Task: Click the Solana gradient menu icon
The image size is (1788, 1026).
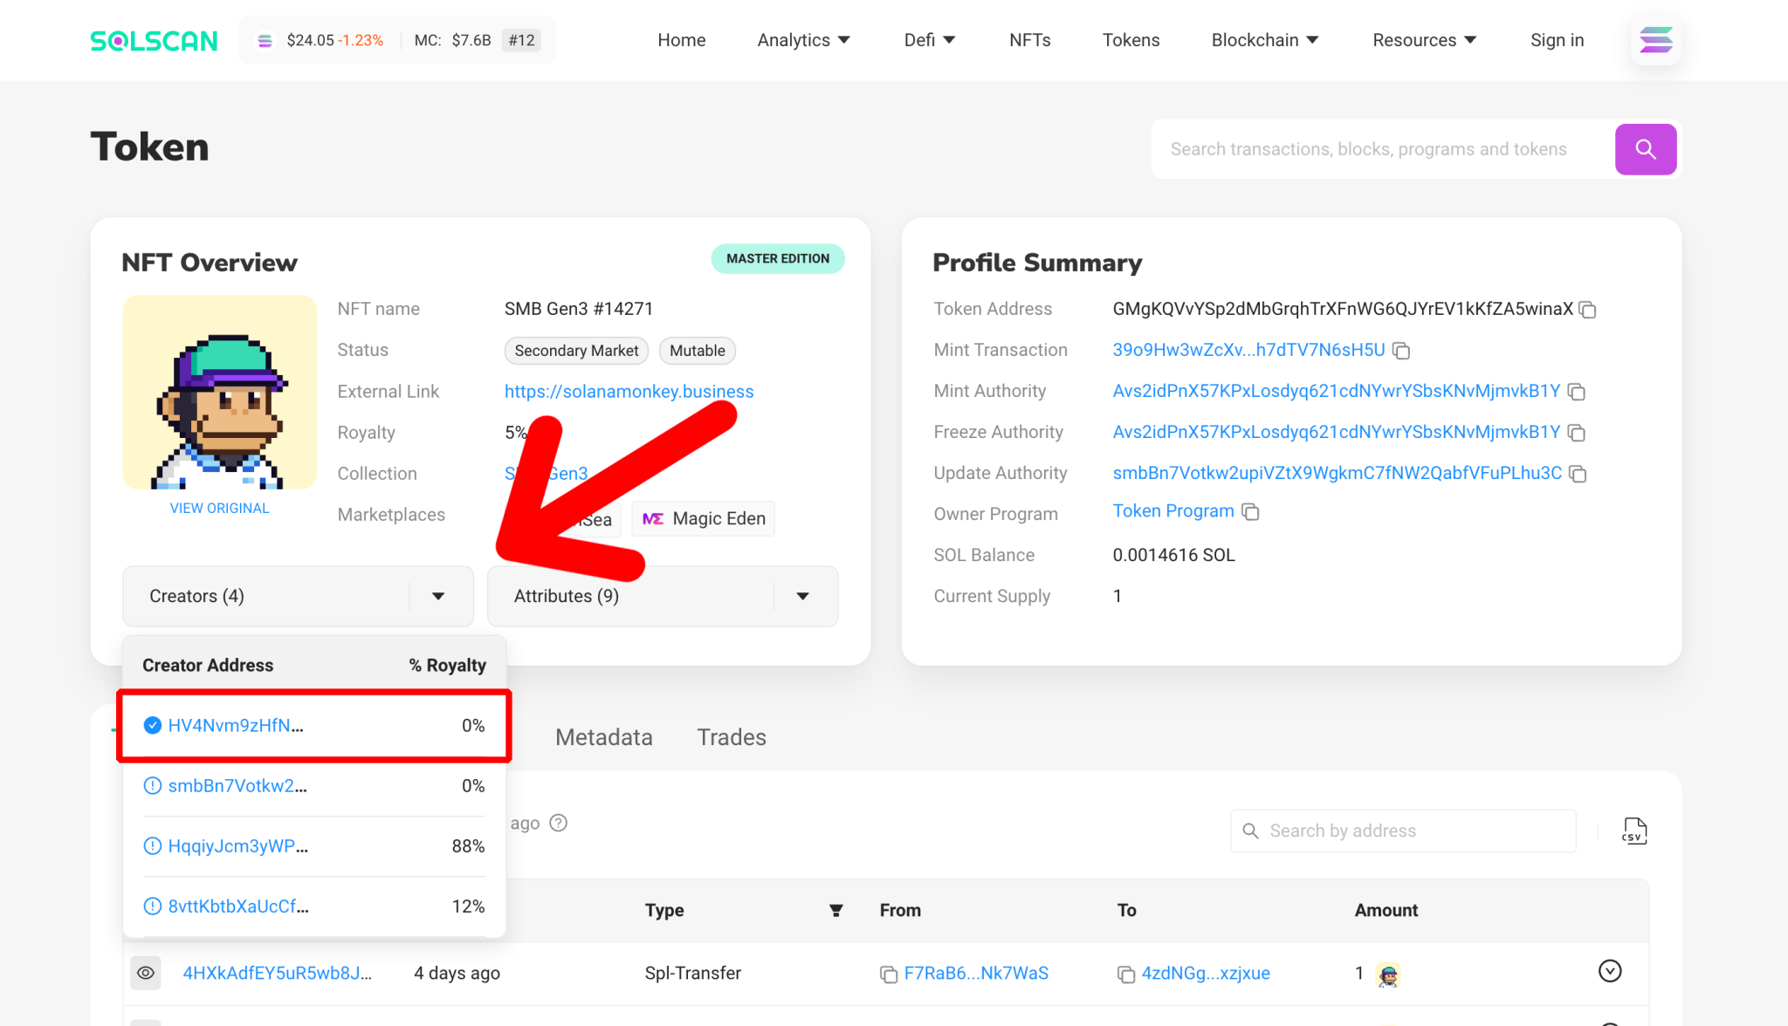Action: pyautogui.click(x=1655, y=40)
